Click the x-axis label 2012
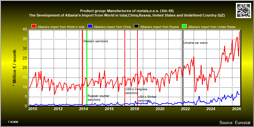 [58, 109]
